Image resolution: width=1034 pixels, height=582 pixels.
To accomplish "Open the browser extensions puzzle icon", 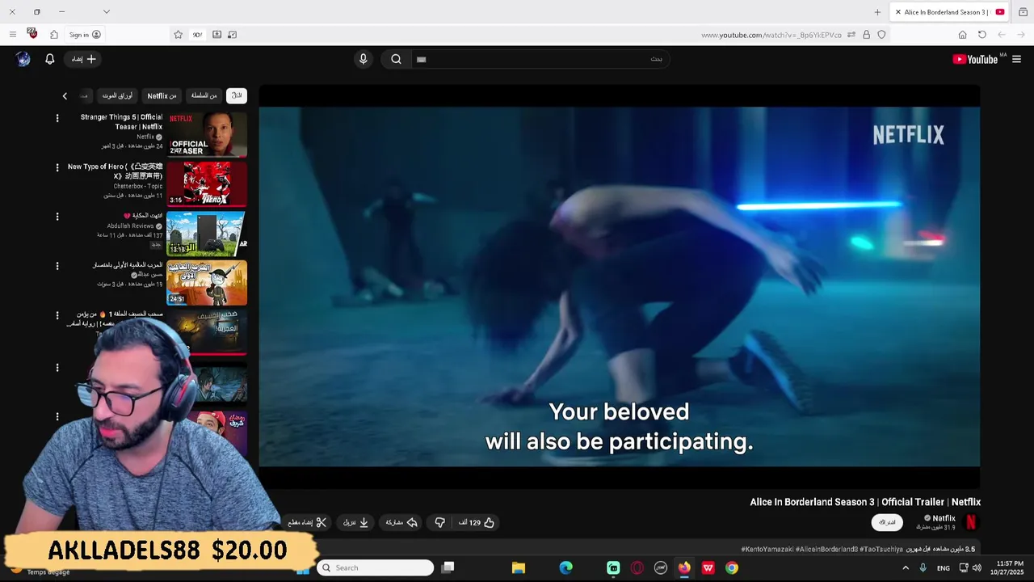I will click(54, 35).
